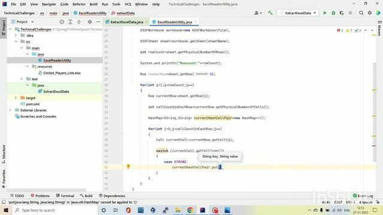Viewport: 383px width, 215px height.
Task: Open the Terminal tool window
Action: coord(65,196)
